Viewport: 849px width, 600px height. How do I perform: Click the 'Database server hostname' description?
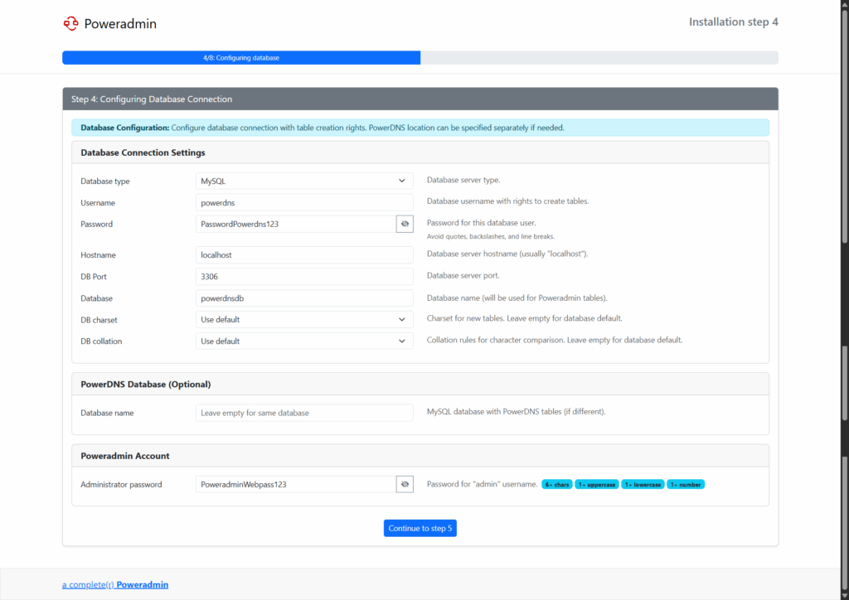point(507,254)
